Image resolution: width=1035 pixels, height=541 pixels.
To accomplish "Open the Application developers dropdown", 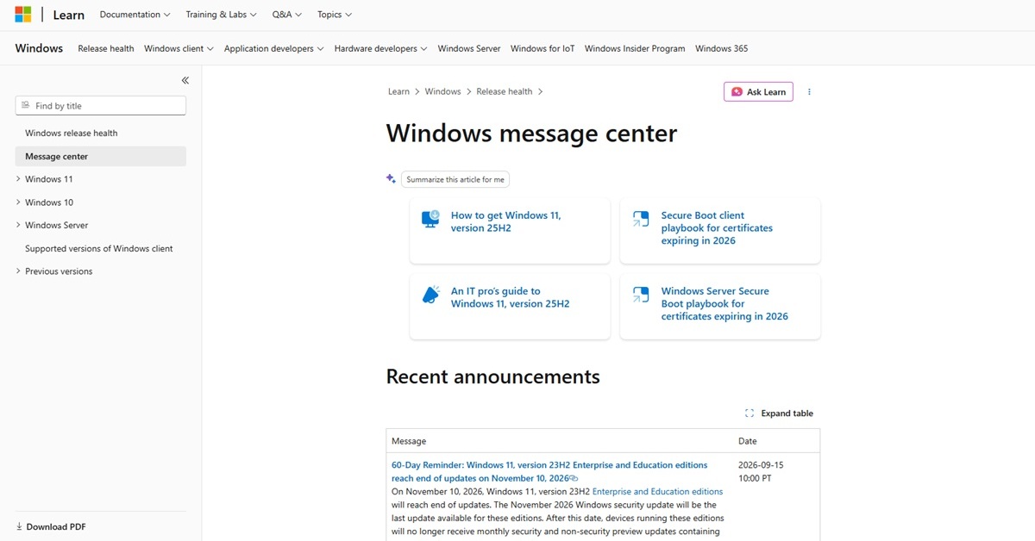I will (273, 48).
